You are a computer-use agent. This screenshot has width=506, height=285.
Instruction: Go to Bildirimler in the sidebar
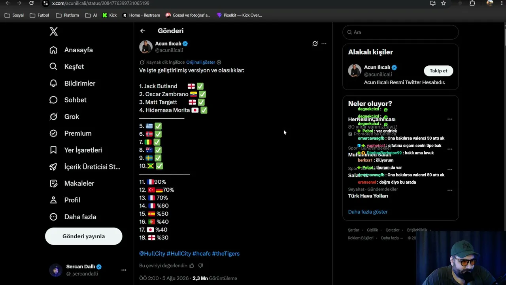point(80,83)
